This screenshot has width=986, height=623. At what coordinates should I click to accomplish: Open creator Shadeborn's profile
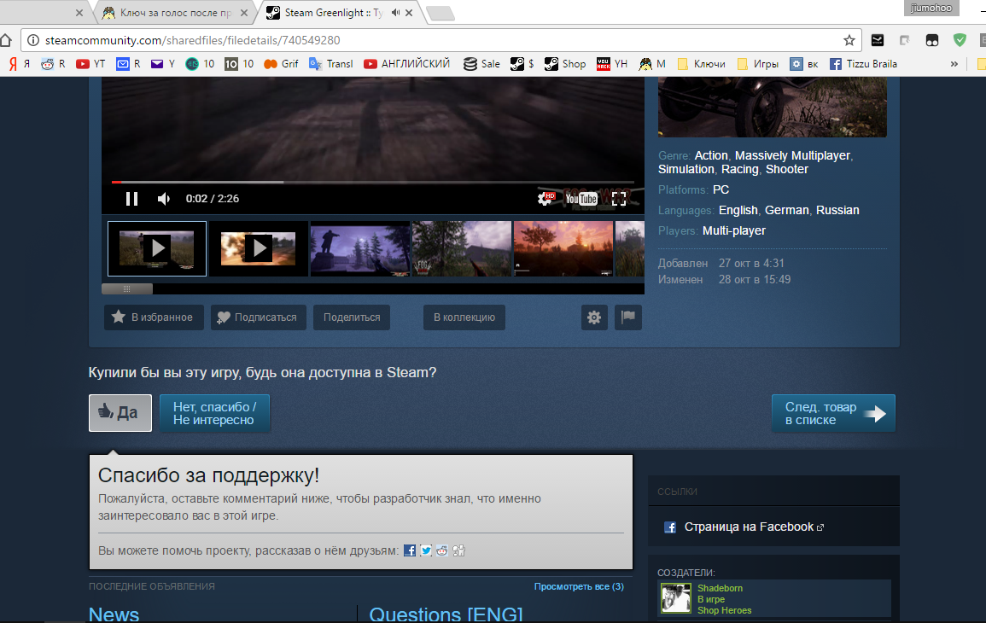720,588
